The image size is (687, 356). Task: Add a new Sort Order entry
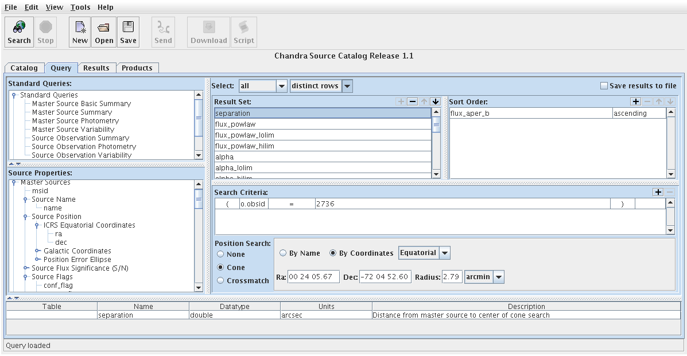635,101
